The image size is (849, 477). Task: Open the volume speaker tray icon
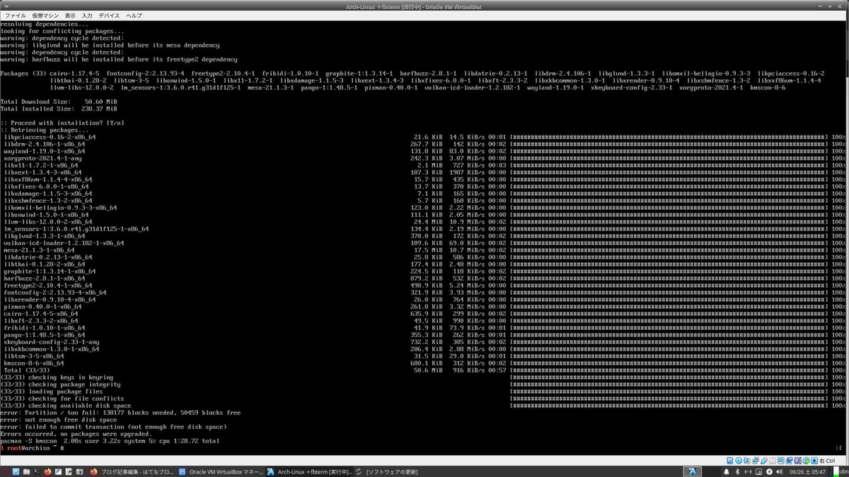[x=780, y=471]
